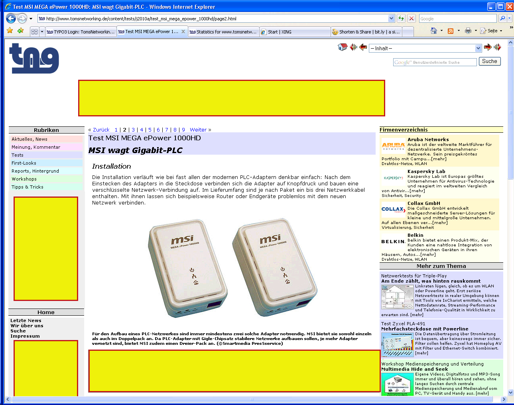Click the Belkin logo
The image size is (514, 405).
click(394, 242)
